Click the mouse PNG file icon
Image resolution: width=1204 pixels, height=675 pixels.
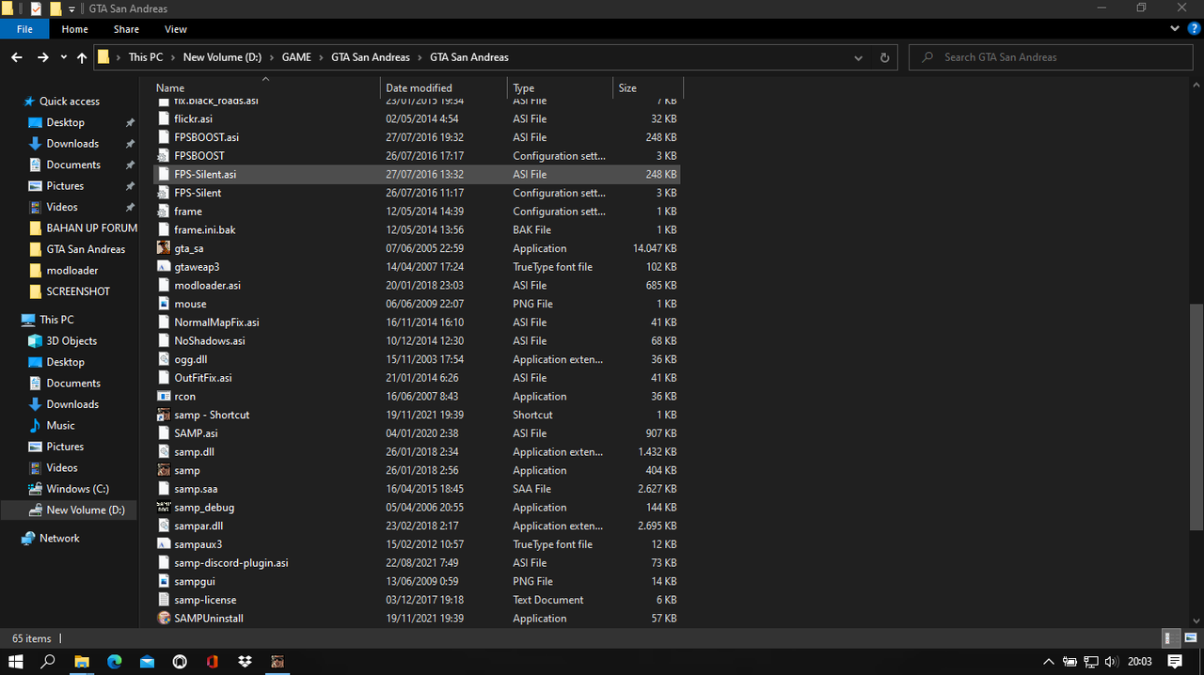tap(164, 304)
